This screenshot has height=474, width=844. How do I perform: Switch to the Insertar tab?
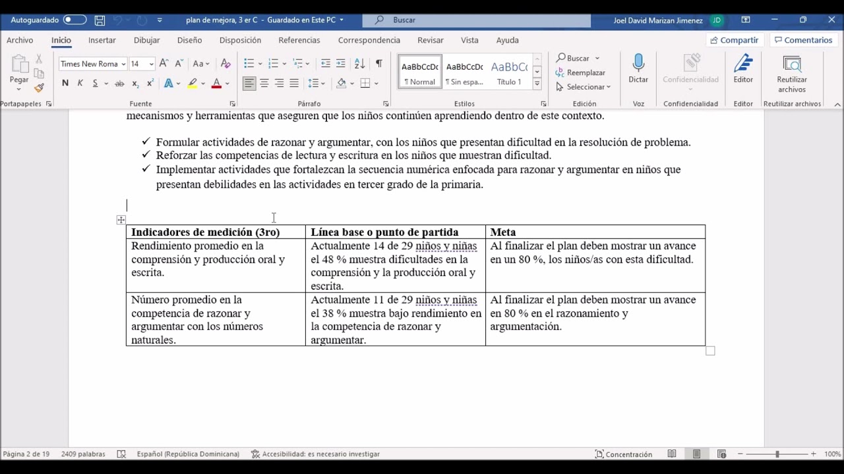102,40
